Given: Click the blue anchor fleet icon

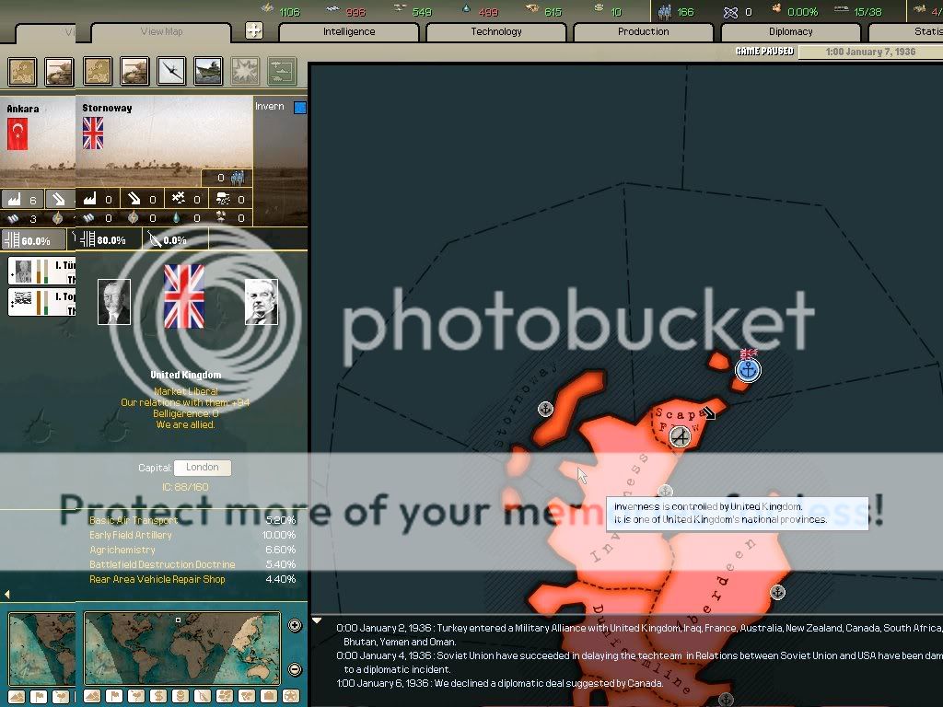Looking at the screenshot, I should pyautogui.click(x=749, y=370).
